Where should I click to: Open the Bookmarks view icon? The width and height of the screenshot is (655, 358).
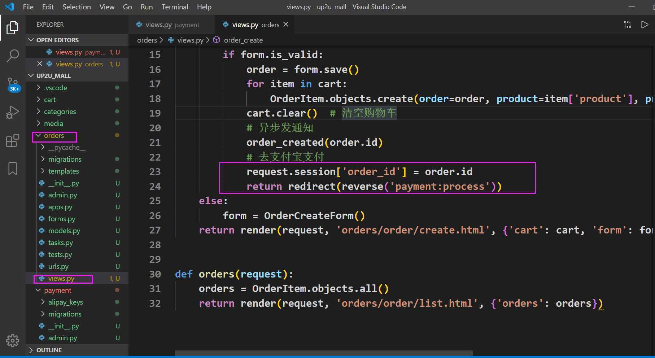(x=13, y=169)
